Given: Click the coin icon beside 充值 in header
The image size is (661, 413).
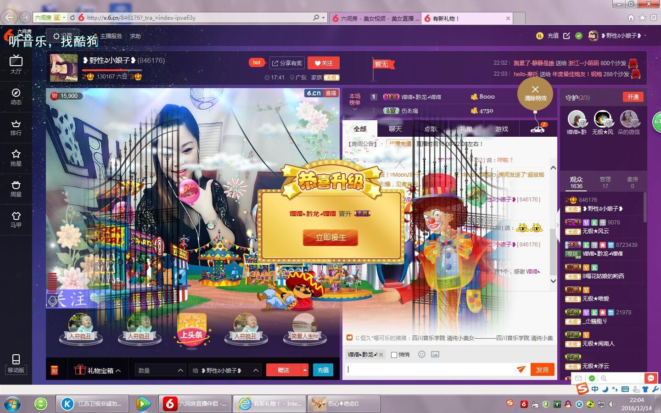Looking at the screenshot, I should pos(540,36).
